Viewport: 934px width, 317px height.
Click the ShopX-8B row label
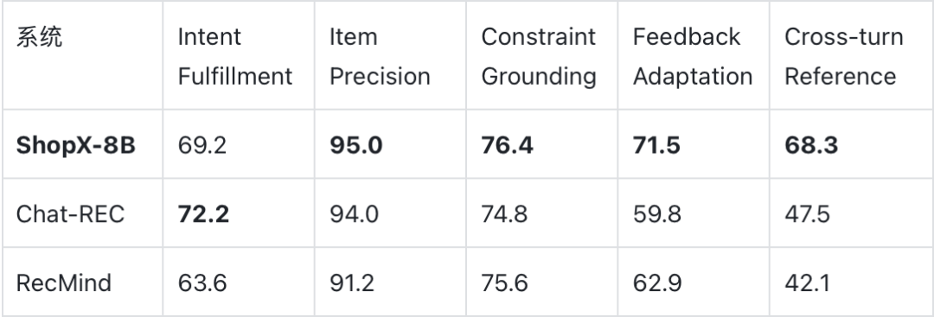pos(75,145)
